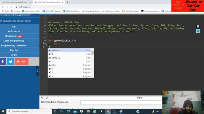Open WhatsApp from the taskbar
Viewport: 204px width, 114px height.
pos(95,111)
